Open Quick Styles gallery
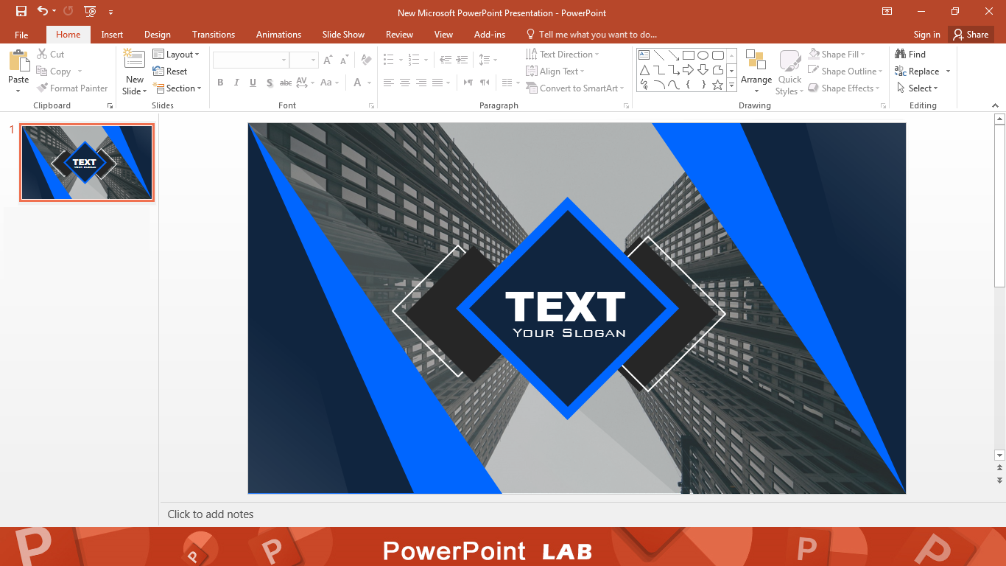 click(x=789, y=72)
